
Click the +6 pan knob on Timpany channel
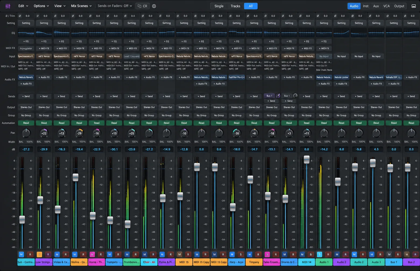pos(254,133)
